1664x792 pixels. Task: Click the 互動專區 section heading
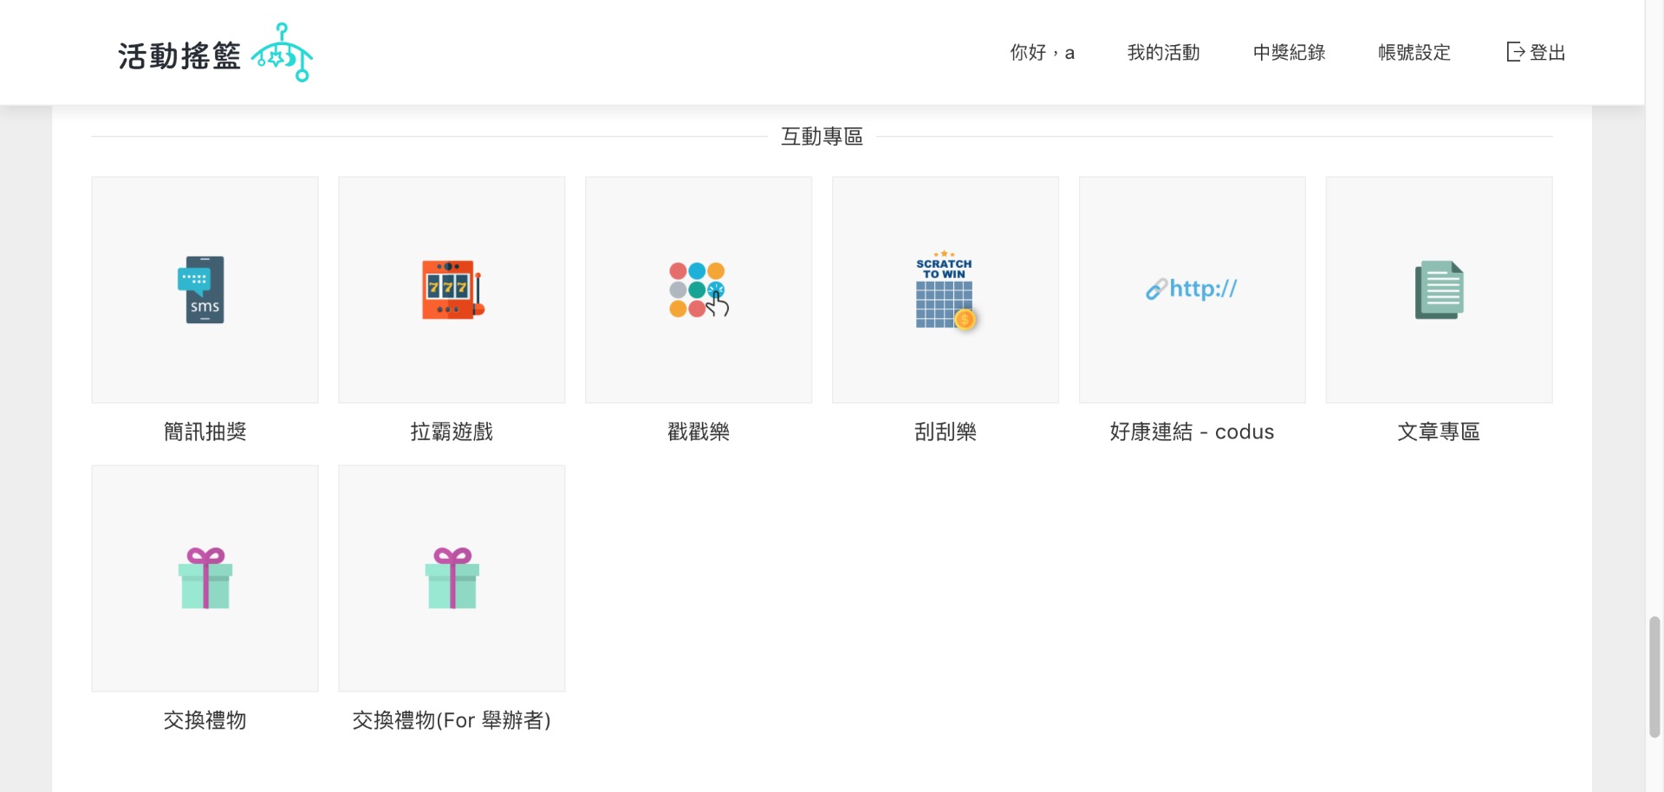(x=822, y=137)
